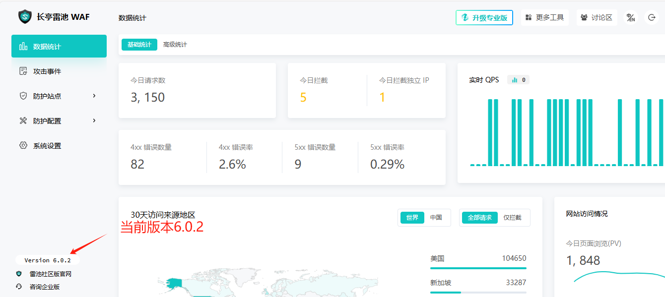Select the 基础统计 tab

pos(139,45)
